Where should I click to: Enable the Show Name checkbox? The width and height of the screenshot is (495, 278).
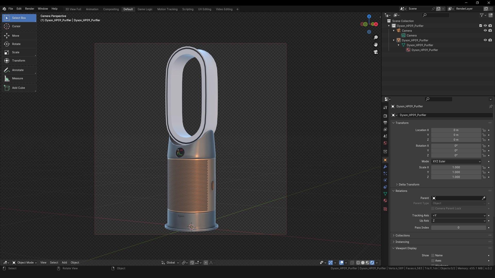pyautogui.click(x=433, y=256)
